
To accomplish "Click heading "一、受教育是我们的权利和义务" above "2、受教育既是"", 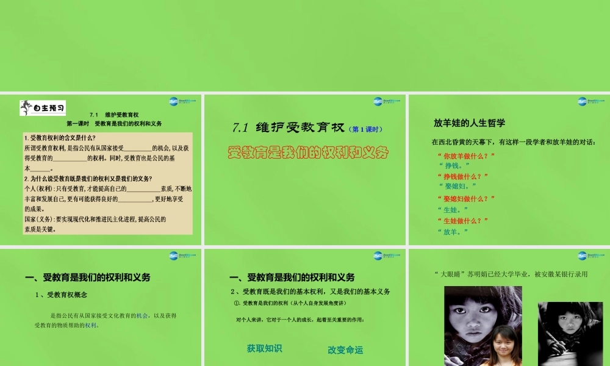I will (x=292, y=278).
